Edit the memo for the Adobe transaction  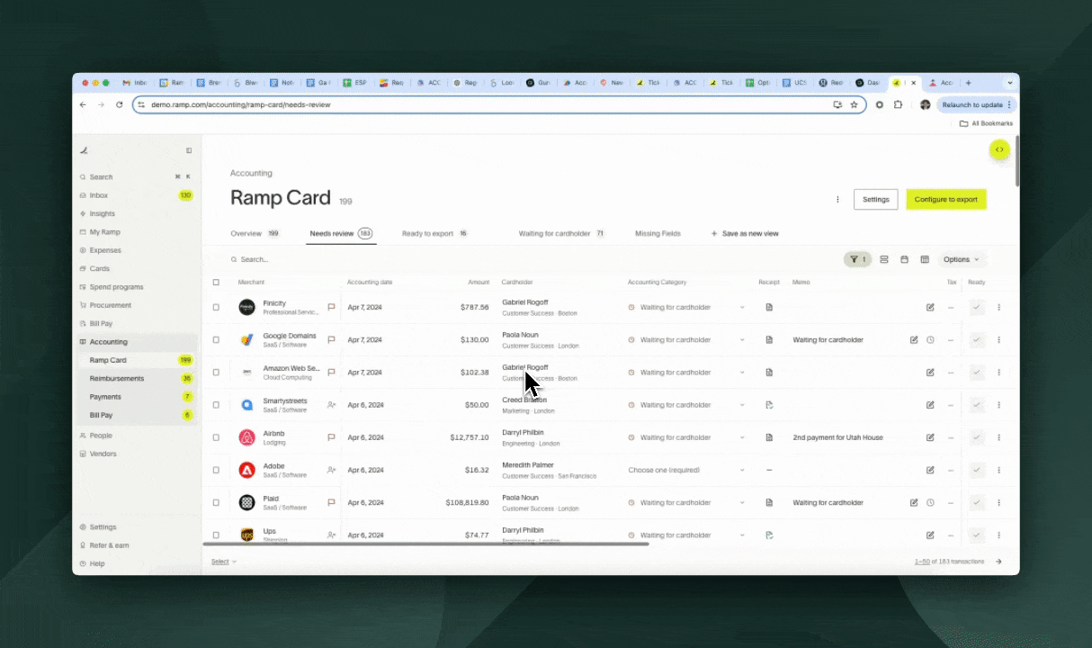(x=930, y=470)
